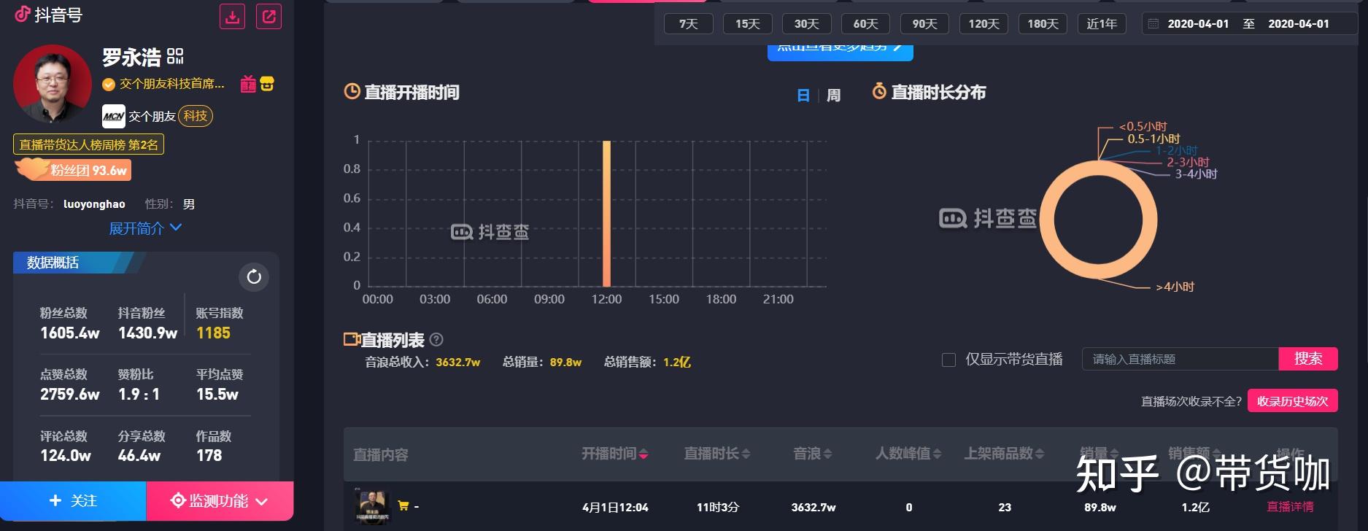Click the yellow shop icon beside profile

click(268, 84)
